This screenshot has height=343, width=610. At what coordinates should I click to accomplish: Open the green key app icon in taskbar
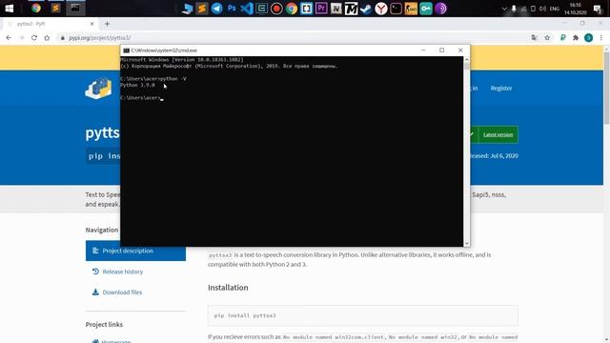pyautogui.click(x=426, y=9)
